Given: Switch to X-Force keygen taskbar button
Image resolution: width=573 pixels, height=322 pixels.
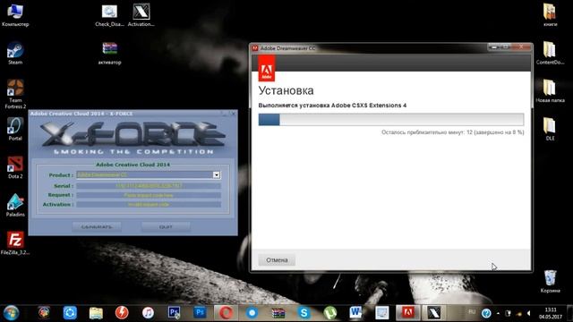Looking at the screenshot, I should (x=433, y=313).
